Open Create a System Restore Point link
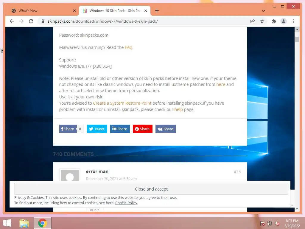The height and width of the screenshot is (229, 305). [x=122, y=103]
